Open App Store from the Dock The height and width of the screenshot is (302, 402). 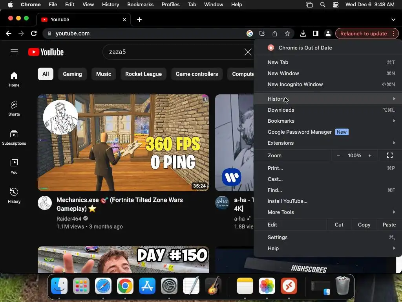click(147, 286)
